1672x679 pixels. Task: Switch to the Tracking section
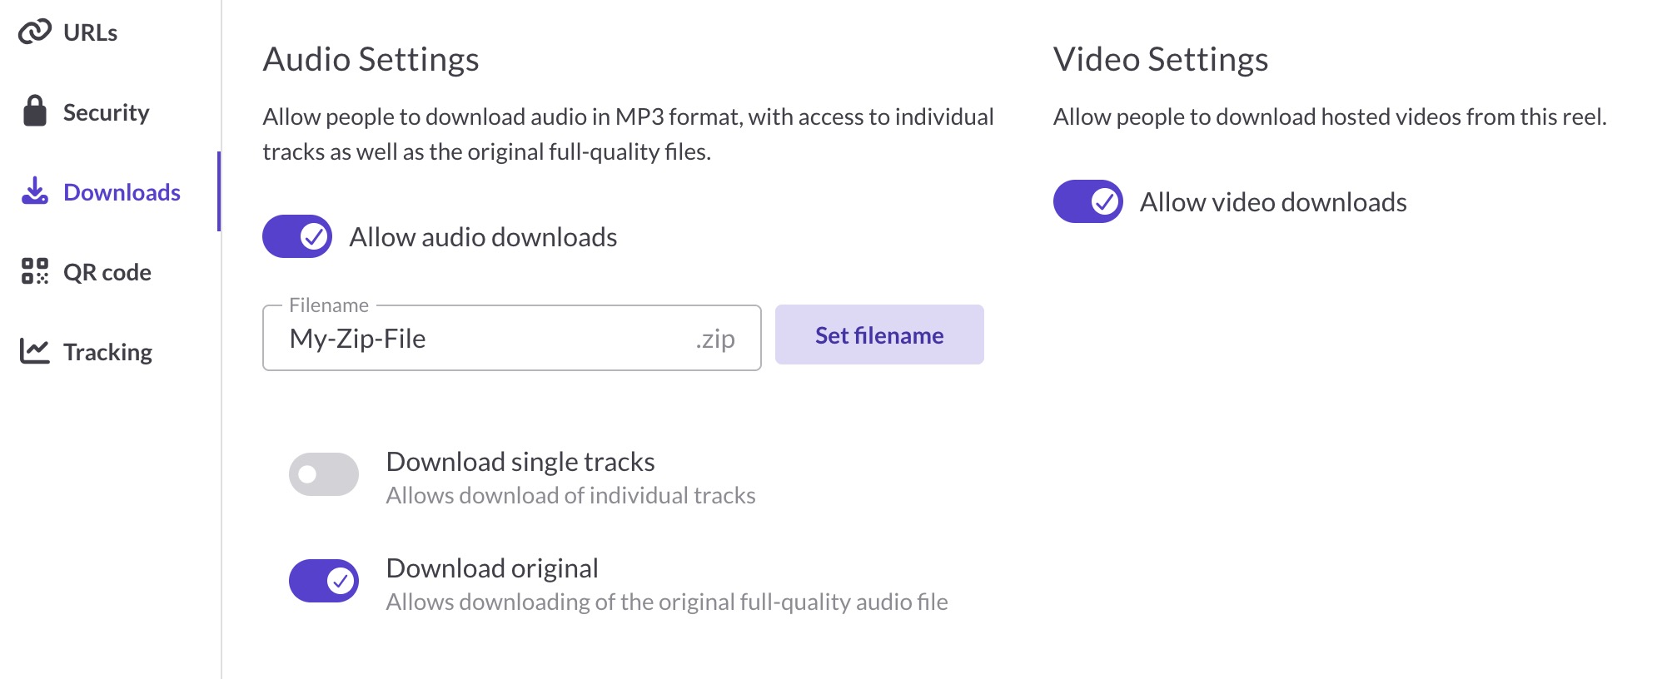(110, 352)
